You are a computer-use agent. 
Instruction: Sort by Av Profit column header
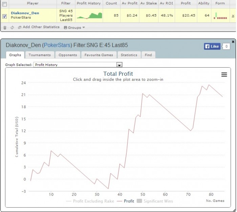pos(130,3)
